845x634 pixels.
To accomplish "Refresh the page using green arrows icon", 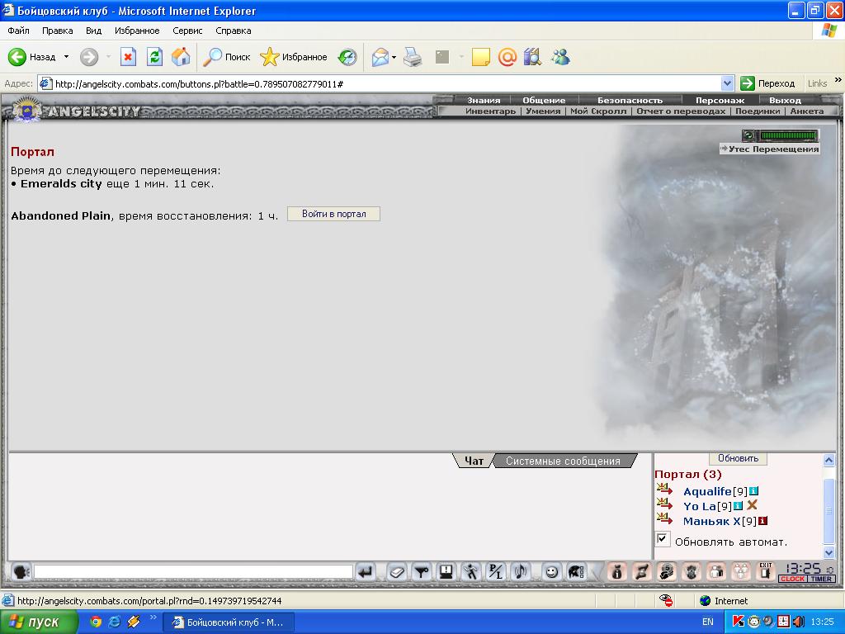I will pyautogui.click(x=154, y=57).
